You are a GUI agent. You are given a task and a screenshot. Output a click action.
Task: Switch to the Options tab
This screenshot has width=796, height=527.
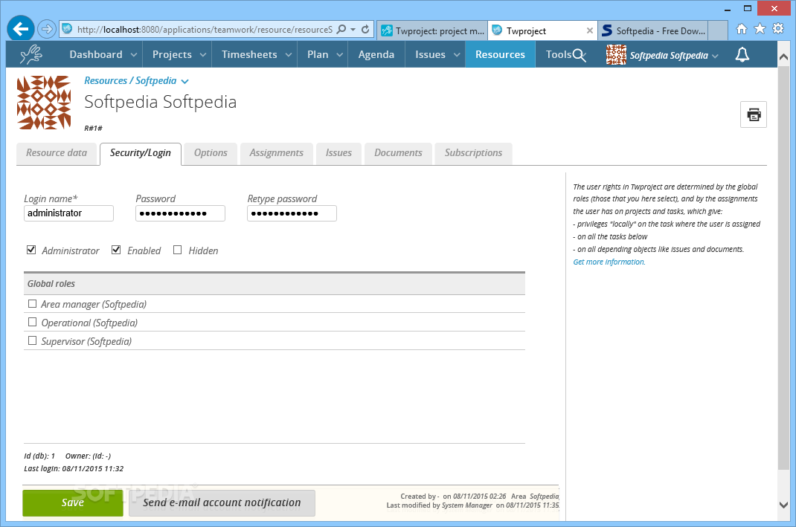tap(211, 153)
